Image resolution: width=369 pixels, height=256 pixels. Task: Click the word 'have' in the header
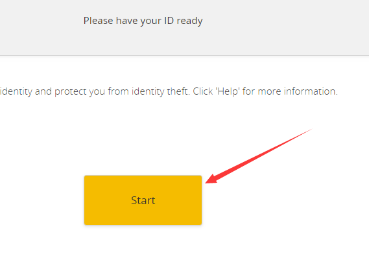point(126,21)
